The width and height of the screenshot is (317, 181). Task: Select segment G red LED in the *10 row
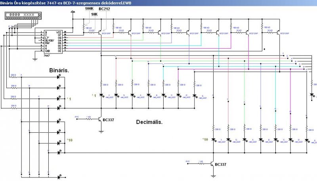click(228, 139)
